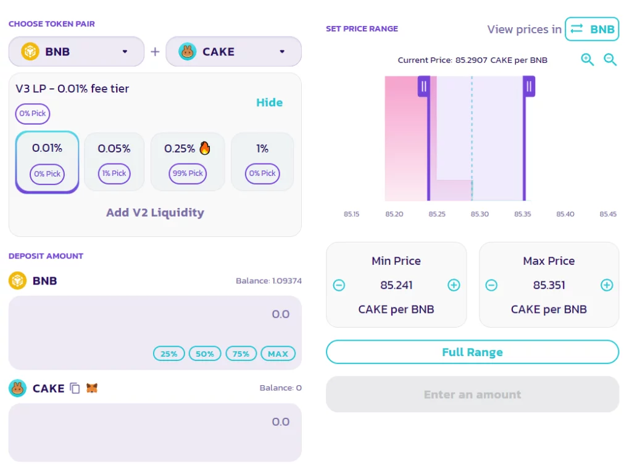The height and width of the screenshot is (474, 632).
Task: Set the price to Full Range
Action: pos(472,352)
